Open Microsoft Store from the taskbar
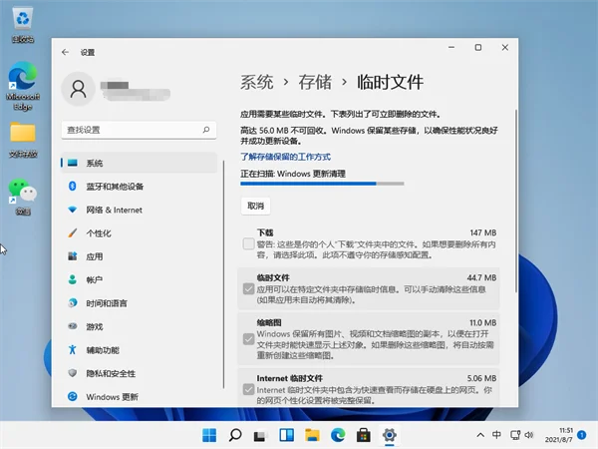 [364, 435]
